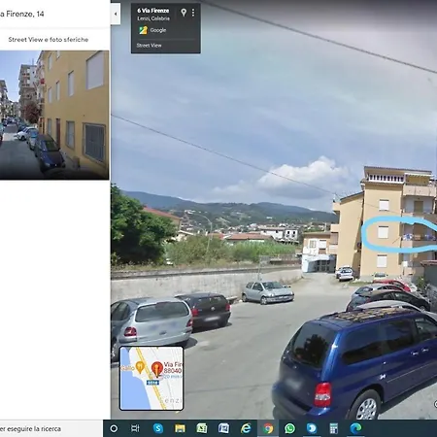Open Excel from the taskbar
The image size is (437, 437).
(202, 428)
